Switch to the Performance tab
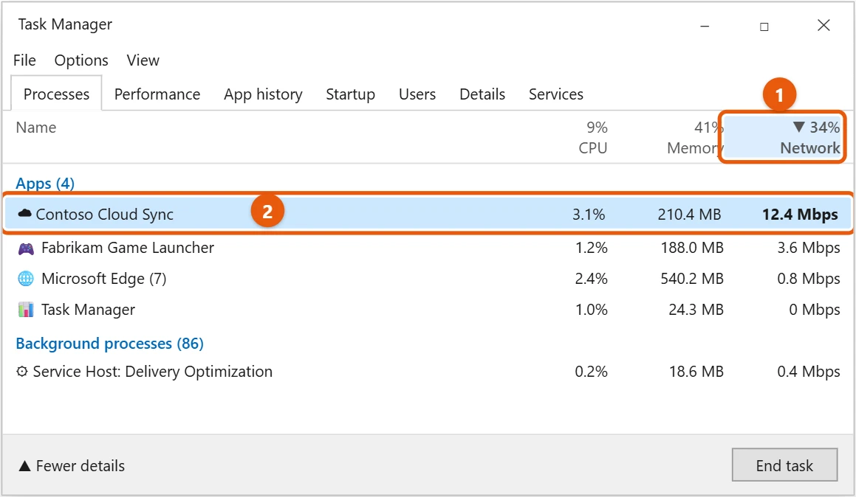856x497 pixels. [157, 94]
